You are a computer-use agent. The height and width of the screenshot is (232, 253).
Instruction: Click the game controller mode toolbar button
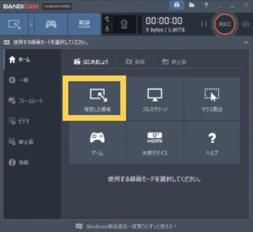51,24
